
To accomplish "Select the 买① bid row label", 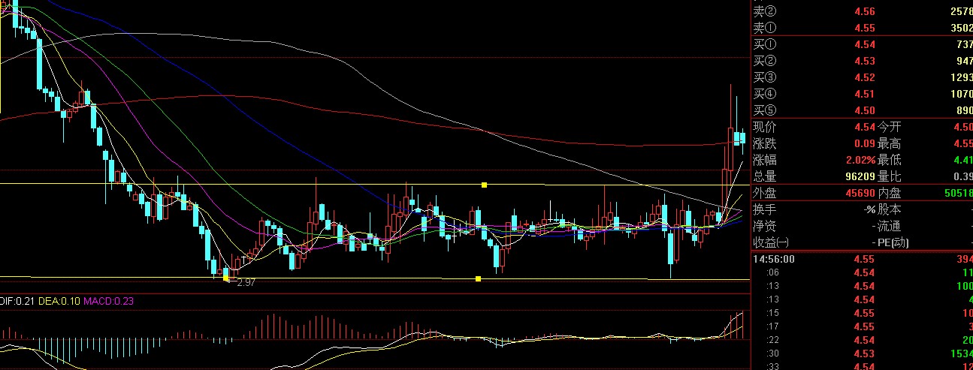I will [x=764, y=44].
